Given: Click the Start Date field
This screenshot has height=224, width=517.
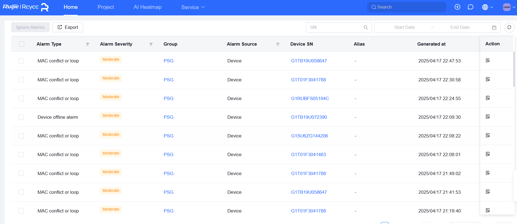Looking at the screenshot, I should [x=404, y=27].
